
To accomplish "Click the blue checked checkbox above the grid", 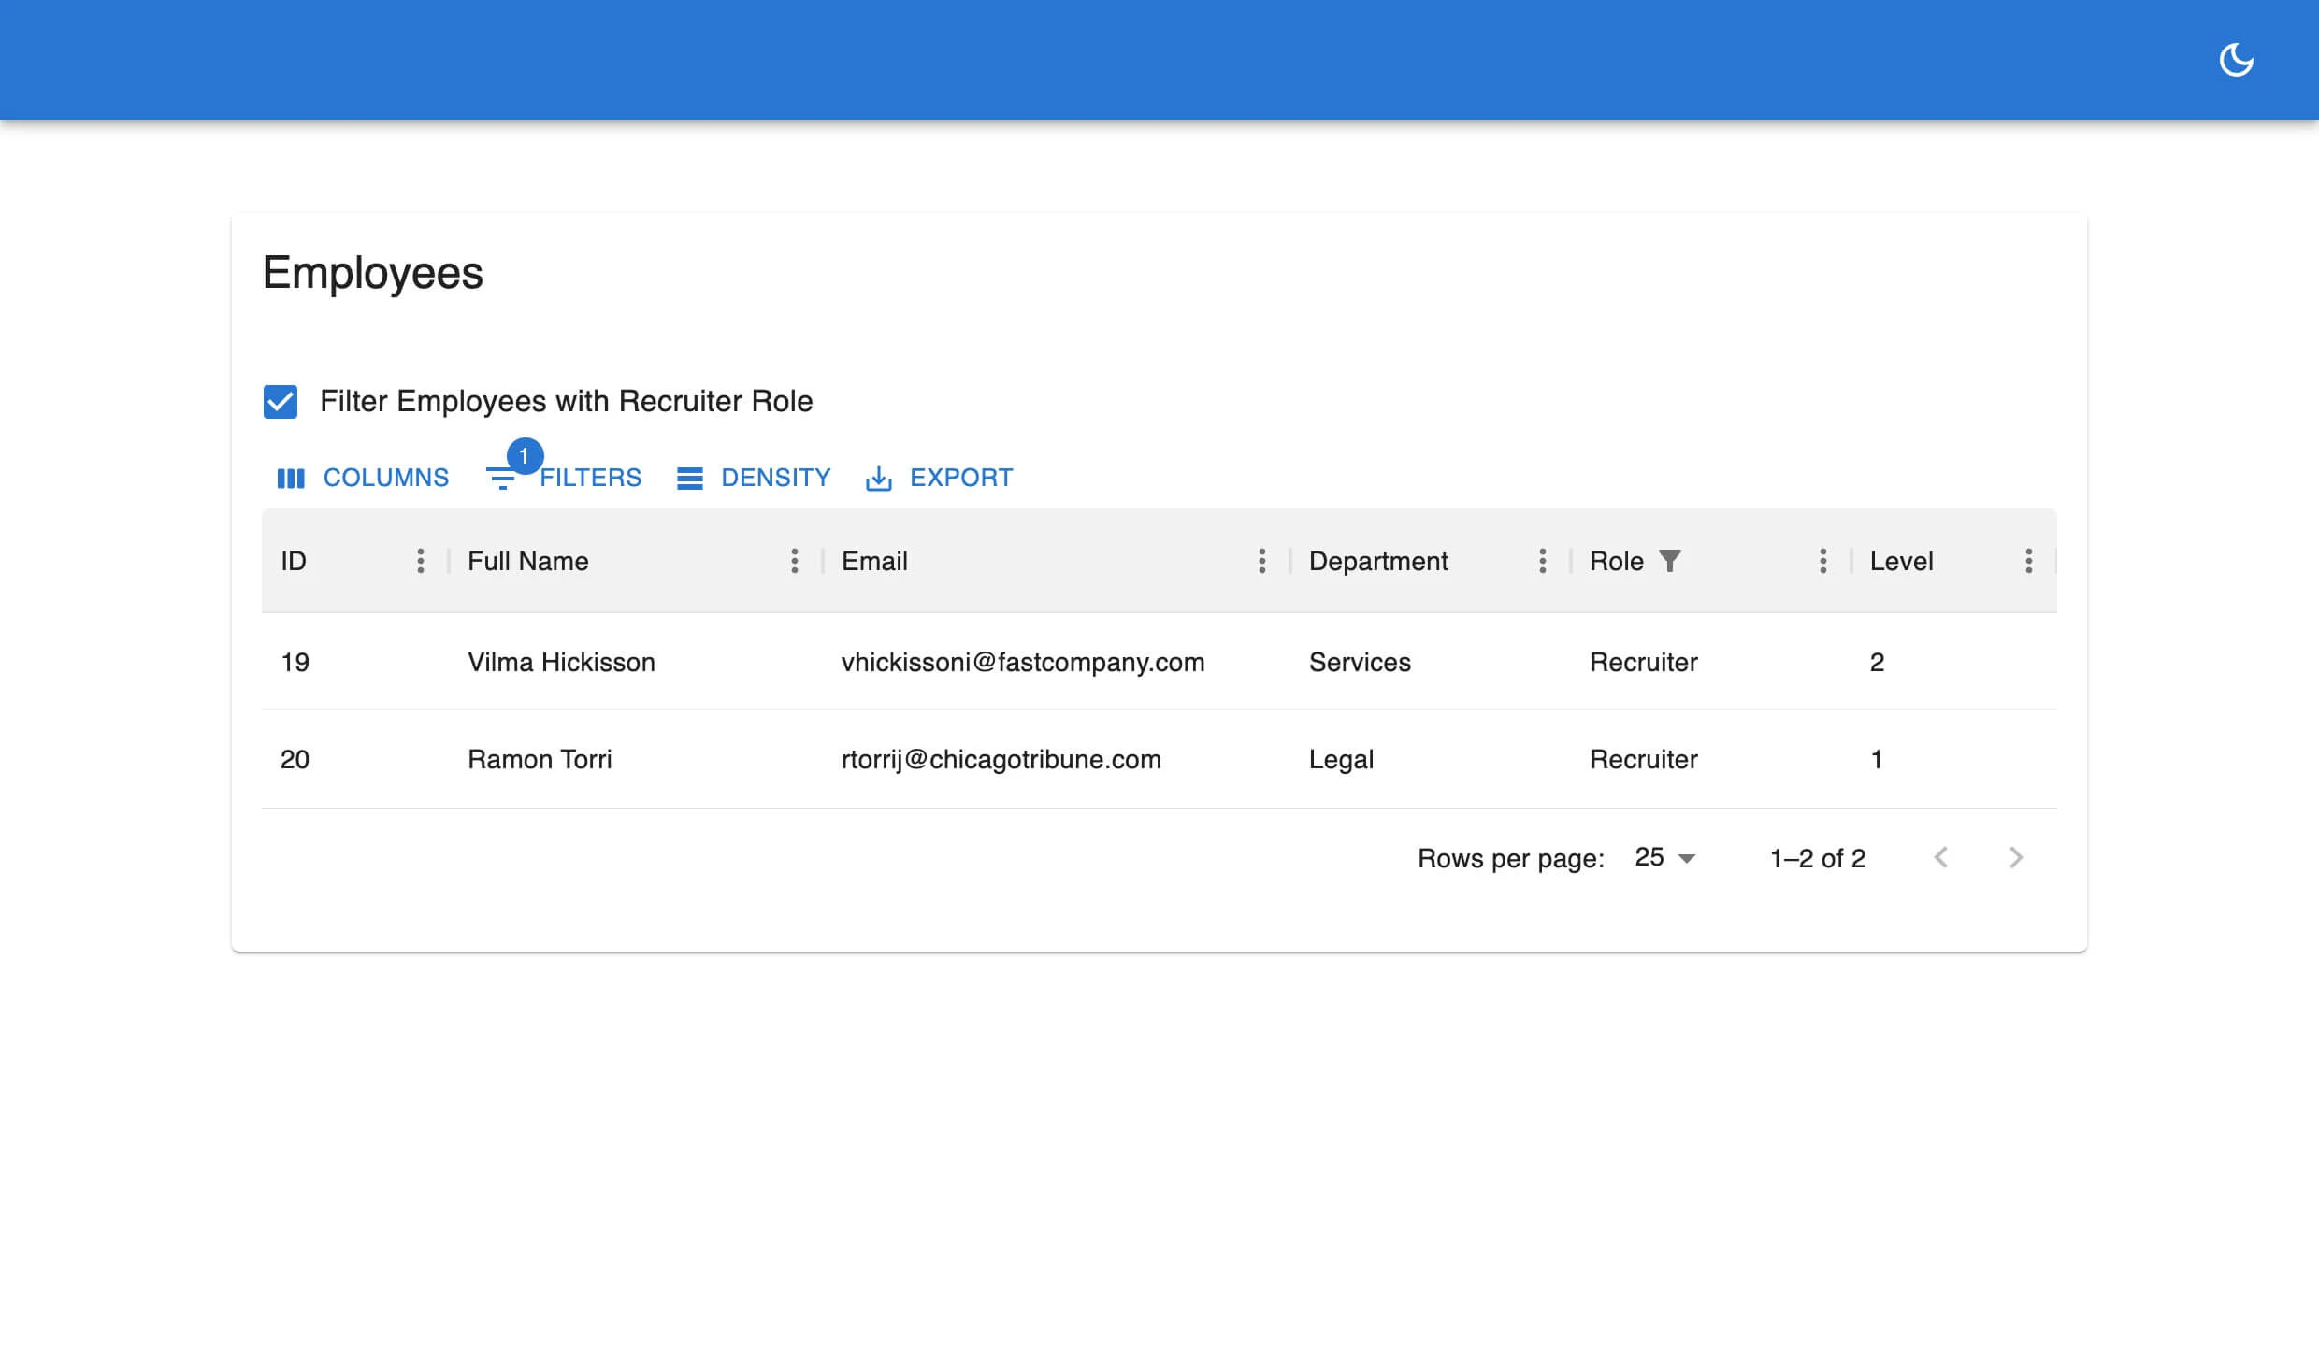I will pos(281,402).
